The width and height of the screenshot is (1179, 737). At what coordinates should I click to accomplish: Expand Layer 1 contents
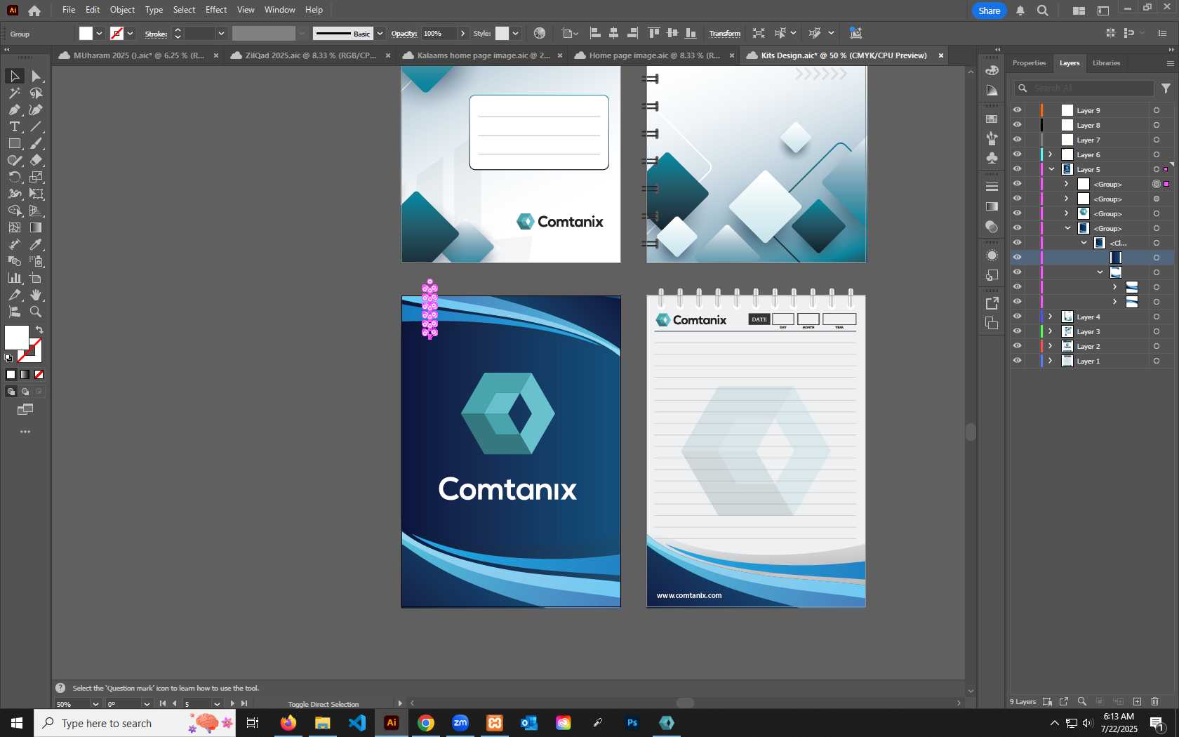(1051, 361)
